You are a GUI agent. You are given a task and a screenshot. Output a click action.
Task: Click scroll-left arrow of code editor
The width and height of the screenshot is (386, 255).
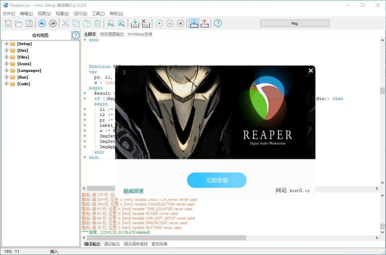tap(84, 188)
